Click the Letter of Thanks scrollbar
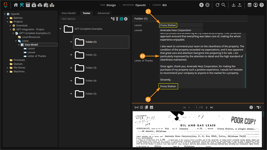The image size is (267, 150). point(245,71)
